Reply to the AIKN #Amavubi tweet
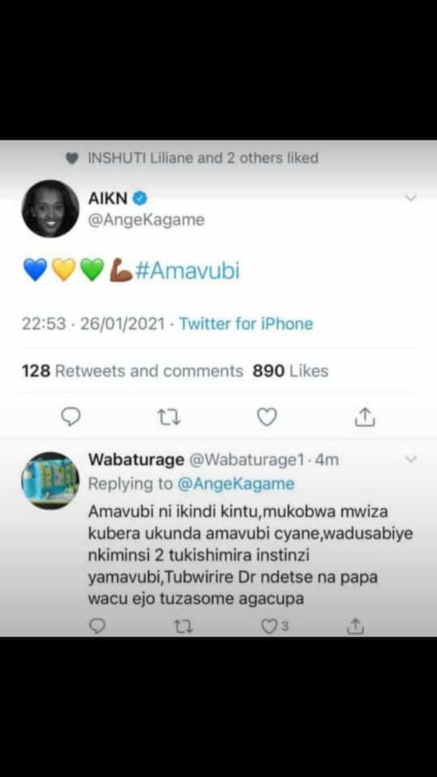 click(x=70, y=417)
